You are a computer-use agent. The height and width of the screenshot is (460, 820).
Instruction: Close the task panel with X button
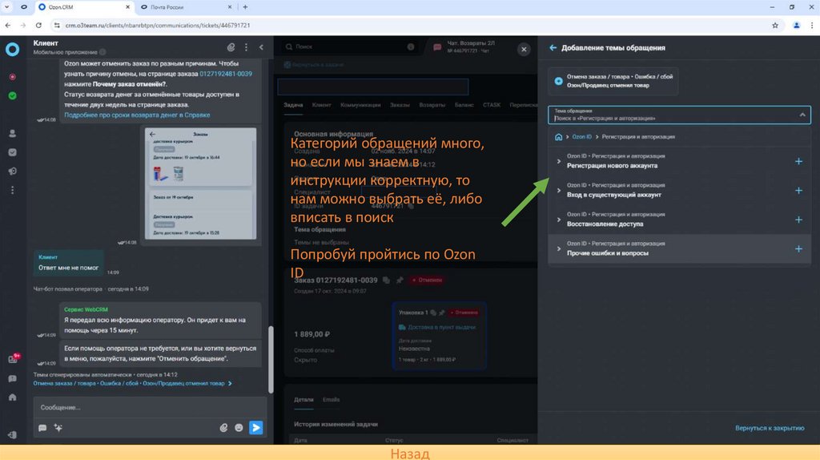[524, 49]
